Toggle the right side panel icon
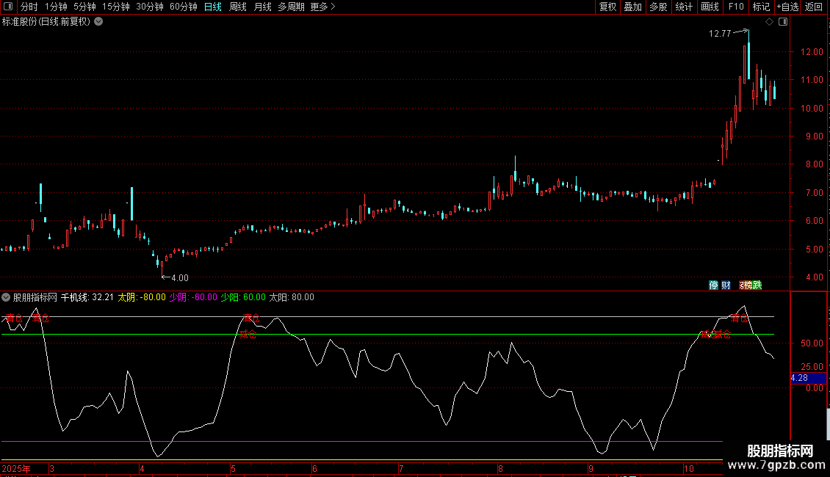Image resolution: width=830 pixels, height=477 pixels. click(783, 22)
